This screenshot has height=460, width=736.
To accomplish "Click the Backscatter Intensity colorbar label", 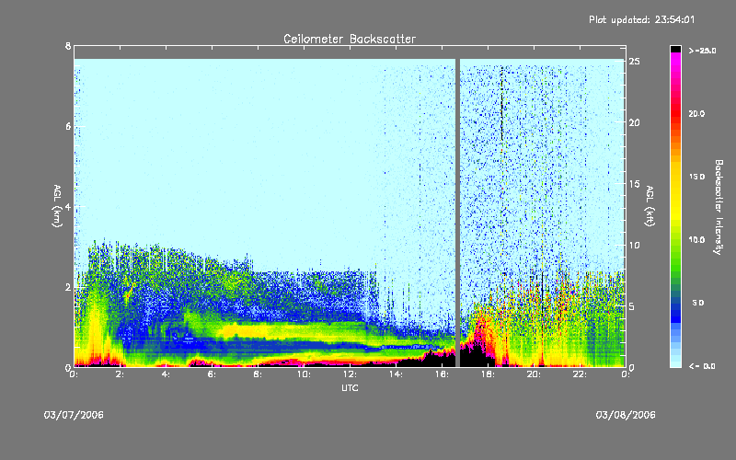I will [719, 206].
